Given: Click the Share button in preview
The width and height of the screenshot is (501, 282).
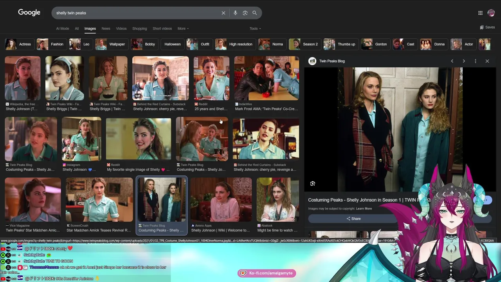Looking at the screenshot, I should pos(353,219).
